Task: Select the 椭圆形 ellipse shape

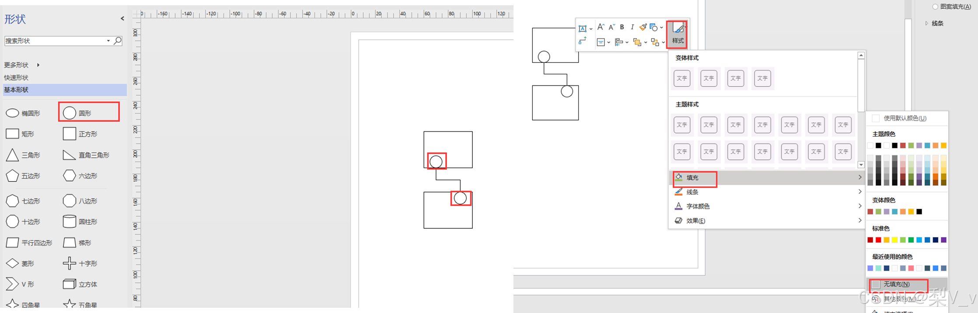Action: pyautogui.click(x=24, y=113)
